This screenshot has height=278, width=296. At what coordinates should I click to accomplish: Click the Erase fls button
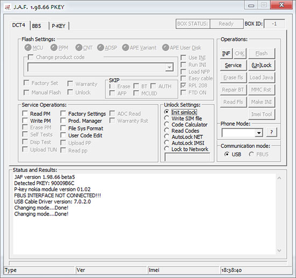click(x=233, y=78)
